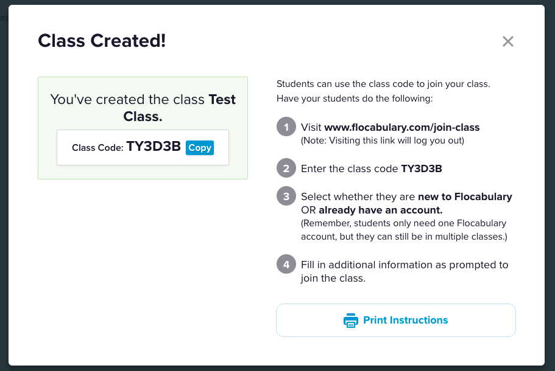Image resolution: width=555 pixels, height=371 pixels.
Task: Click the large class code beside Copy
Action: [x=154, y=147]
